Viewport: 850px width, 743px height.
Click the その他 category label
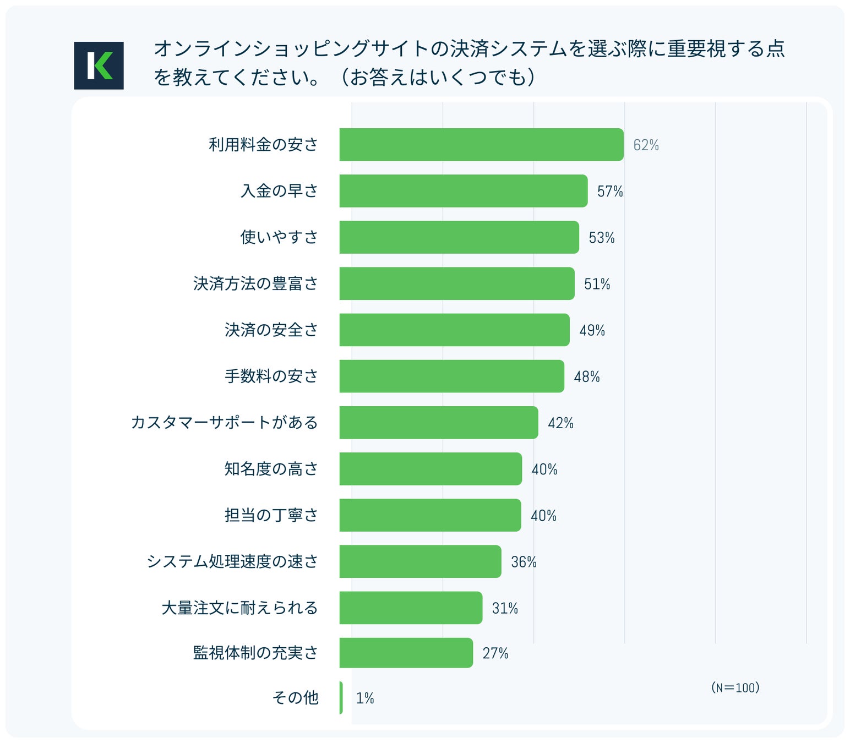pyautogui.click(x=296, y=697)
